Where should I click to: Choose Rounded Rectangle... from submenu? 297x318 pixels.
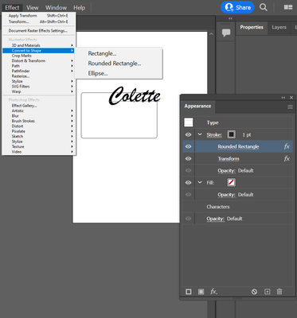115,64
